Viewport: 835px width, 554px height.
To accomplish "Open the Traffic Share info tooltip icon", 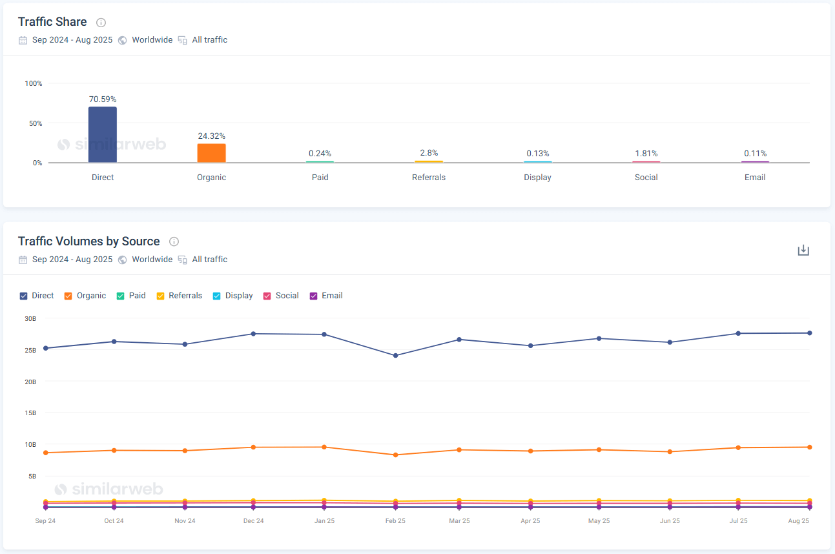I will [x=101, y=22].
